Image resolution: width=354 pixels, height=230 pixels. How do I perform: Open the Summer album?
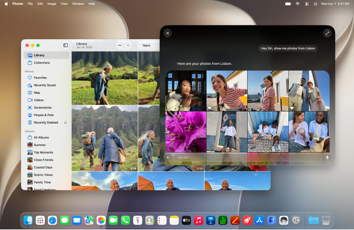pyautogui.click(x=46, y=145)
